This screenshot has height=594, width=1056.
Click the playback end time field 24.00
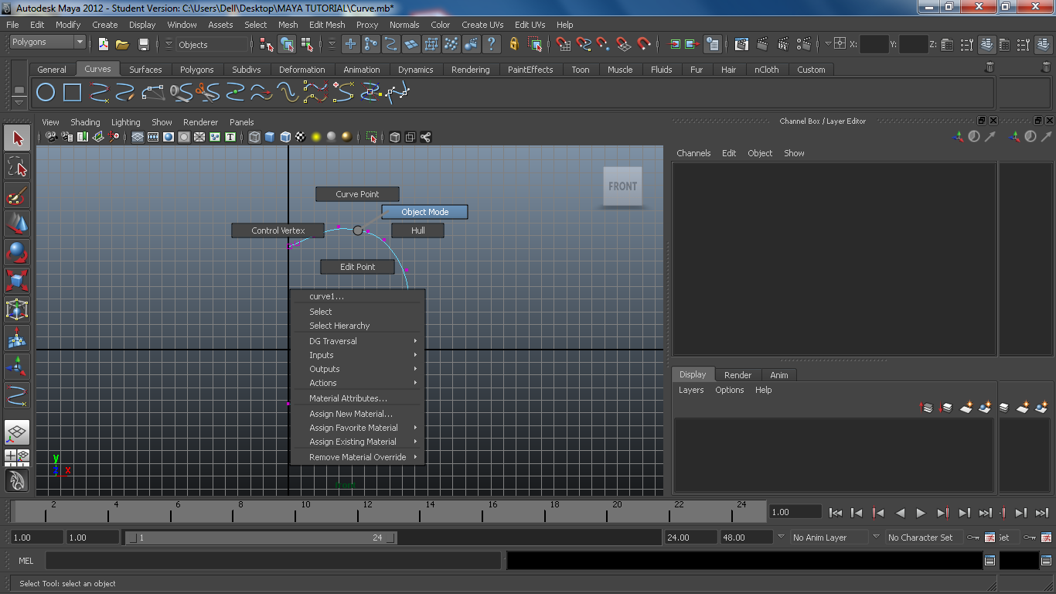690,538
